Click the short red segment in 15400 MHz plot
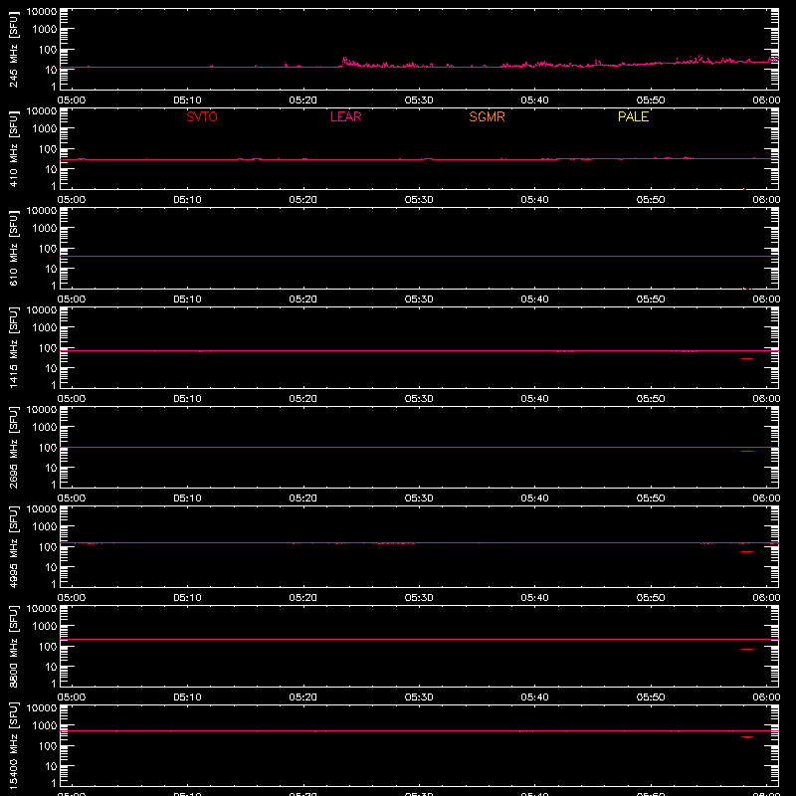Viewport: 796px width, 796px height. coord(747,737)
